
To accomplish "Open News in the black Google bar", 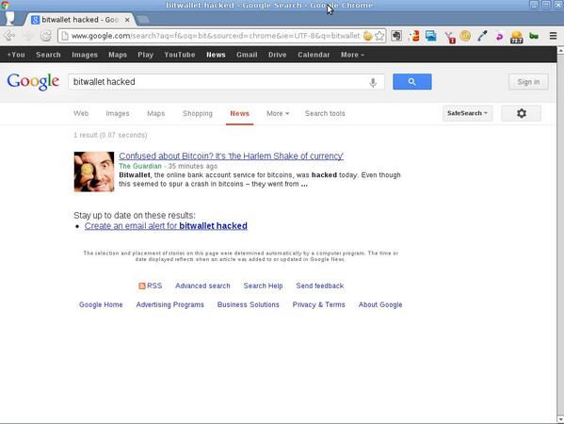I will 216,55.
